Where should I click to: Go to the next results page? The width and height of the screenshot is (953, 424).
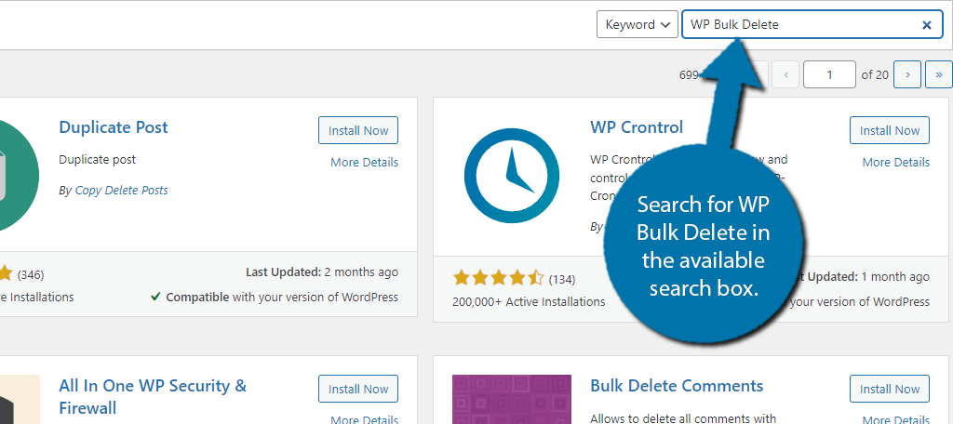tap(907, 74)
